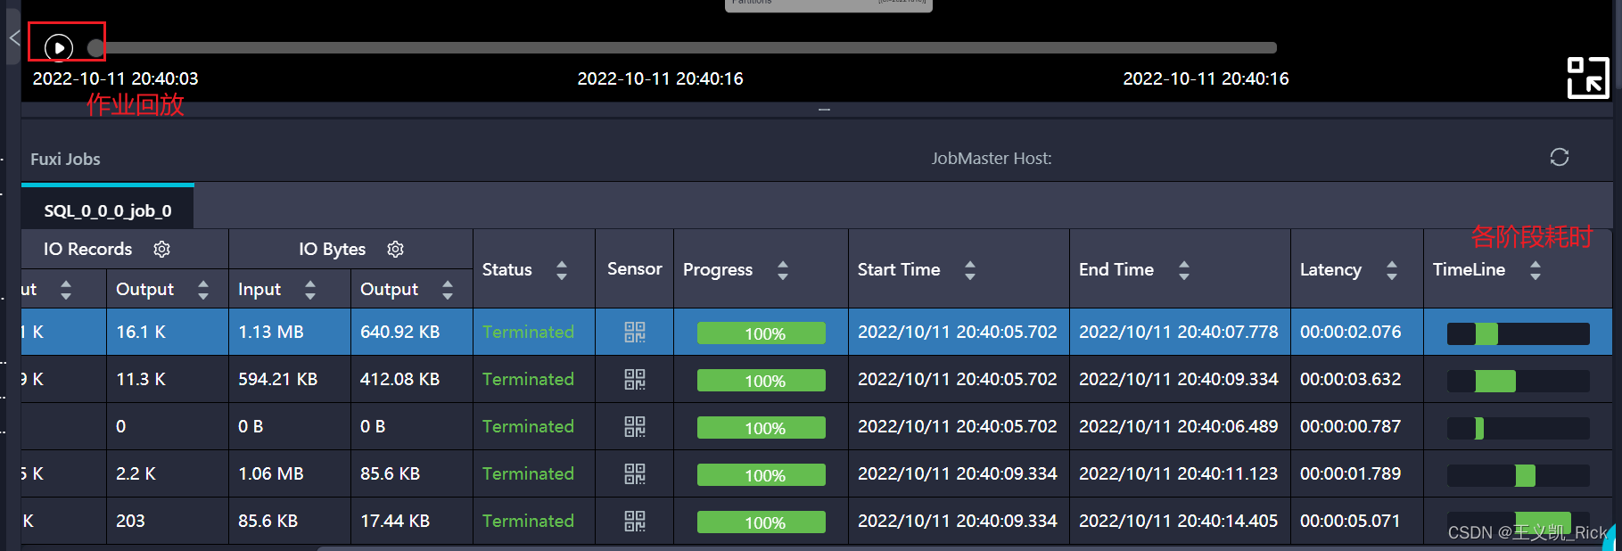Click the Fuxi Jobs panel title
Viewport: 1622px width, 551px height.
pyautogui.click(x=65, y=160)
